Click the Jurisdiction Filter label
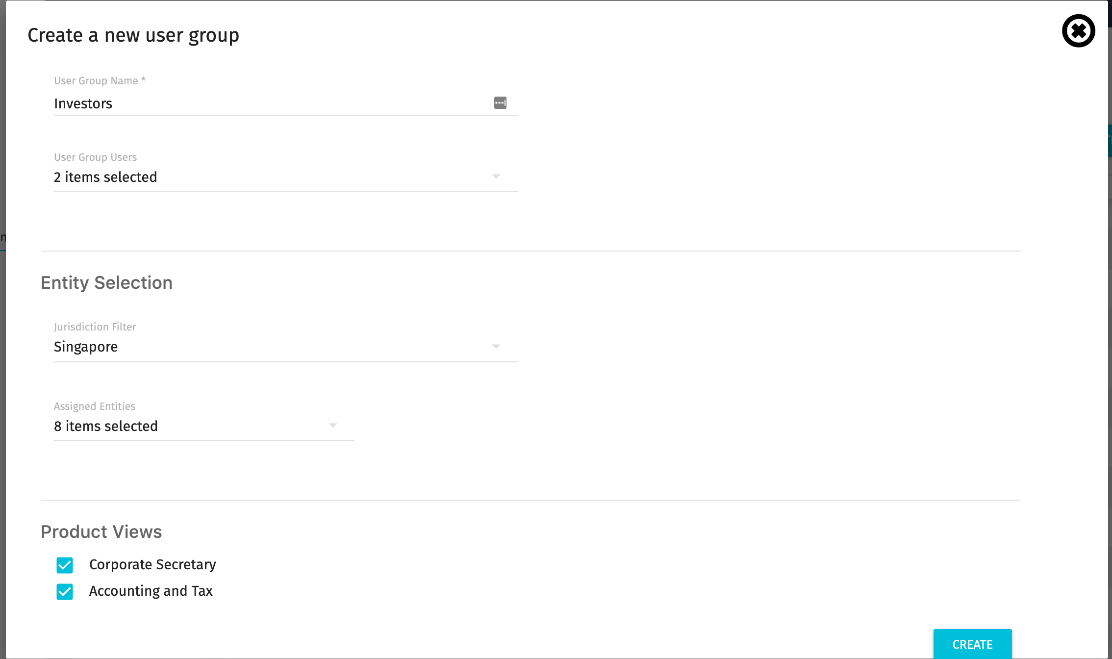The width and height of the screenshot is (1112, 659). 95,327
